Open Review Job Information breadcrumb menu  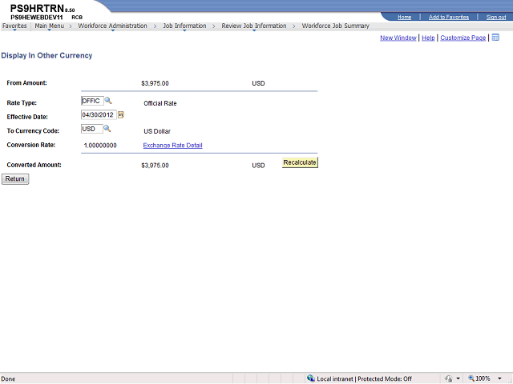[x=254, y=26]
